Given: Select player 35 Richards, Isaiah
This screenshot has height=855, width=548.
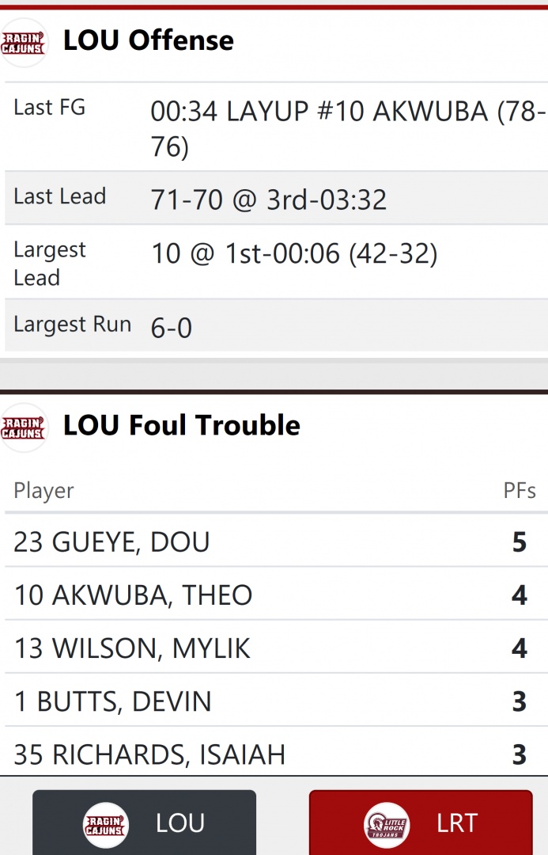Looking at the screenshot, I should point(149,754).
